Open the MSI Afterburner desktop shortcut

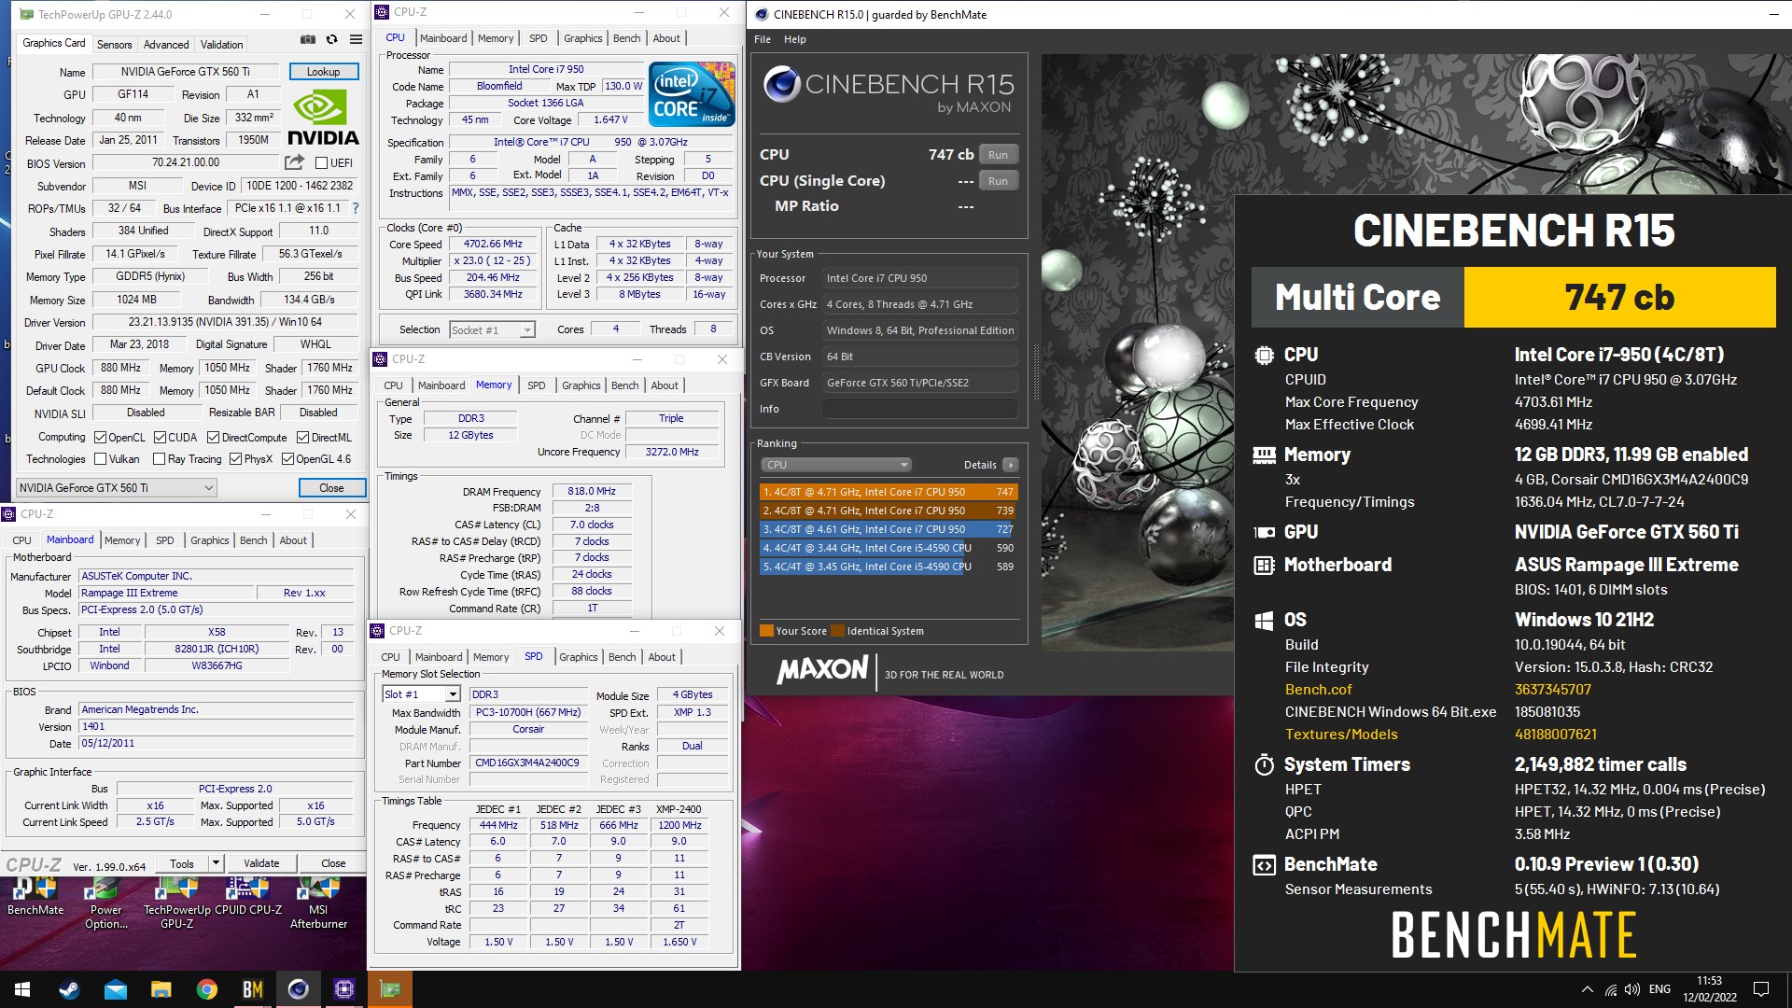(318, 903)
